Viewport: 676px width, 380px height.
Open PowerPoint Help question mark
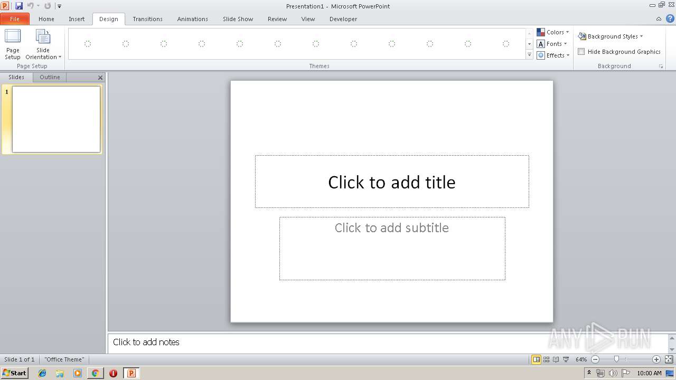(x=670, y=18)
